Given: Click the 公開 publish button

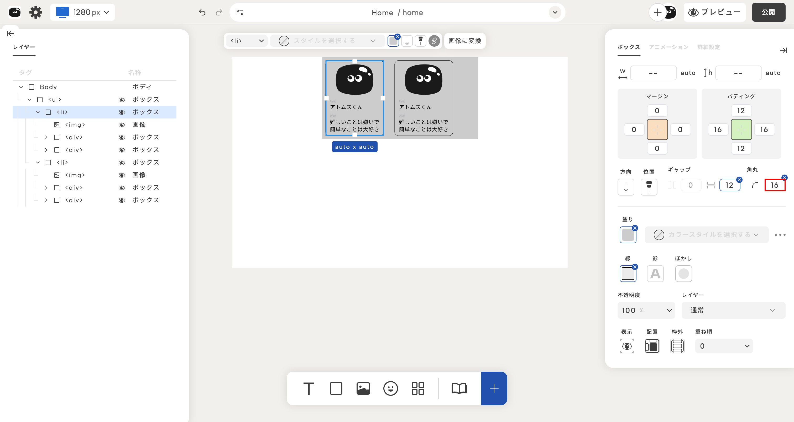Looking at the screenshot, I should tap(768, 12).
